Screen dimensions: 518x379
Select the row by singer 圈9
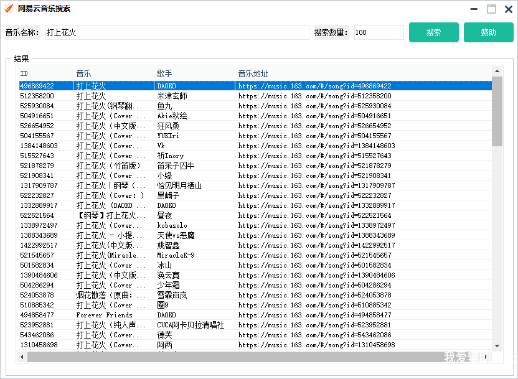click(x=255, y=305)
